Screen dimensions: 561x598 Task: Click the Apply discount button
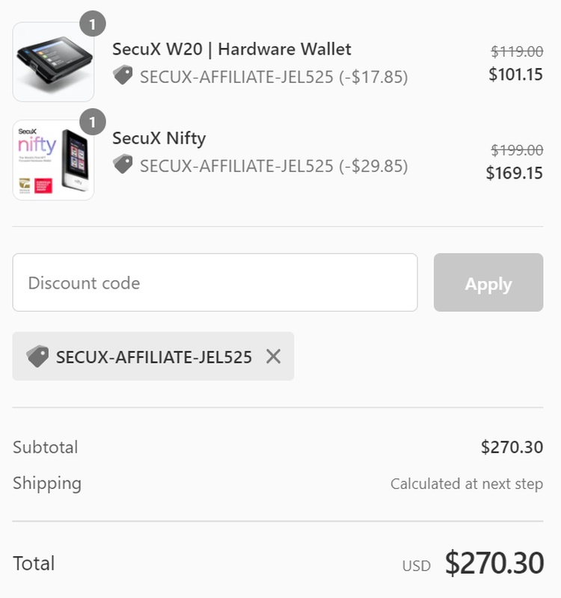(x=488, y=283)
